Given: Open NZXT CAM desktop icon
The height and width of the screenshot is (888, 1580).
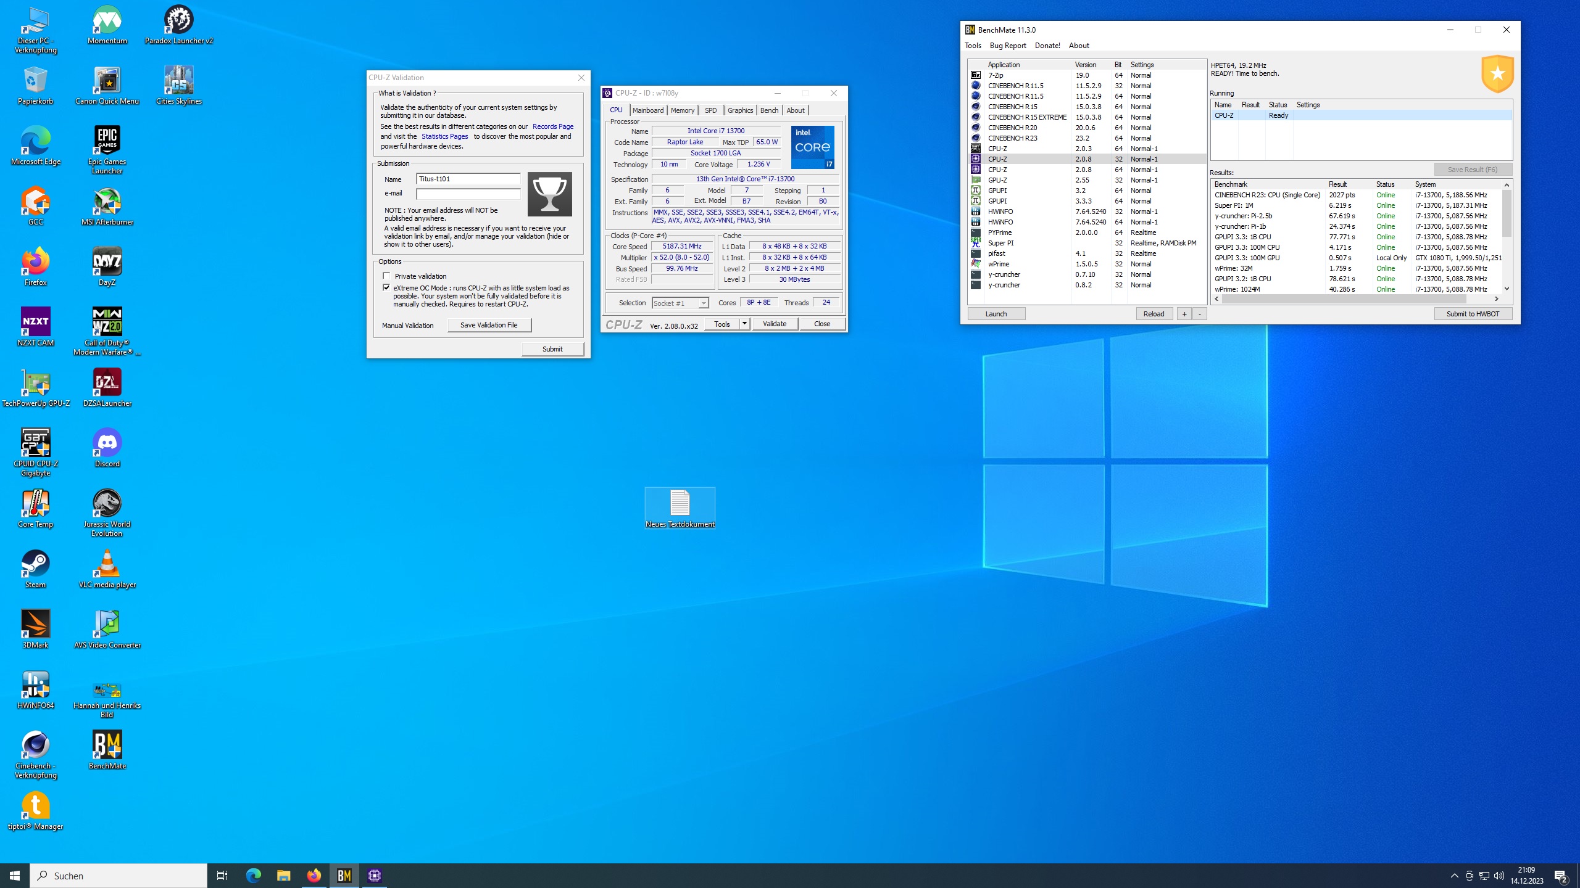Looking at the screenshot, I should [35, 327].
